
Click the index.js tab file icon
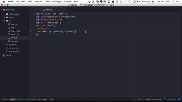coord(44,10)
